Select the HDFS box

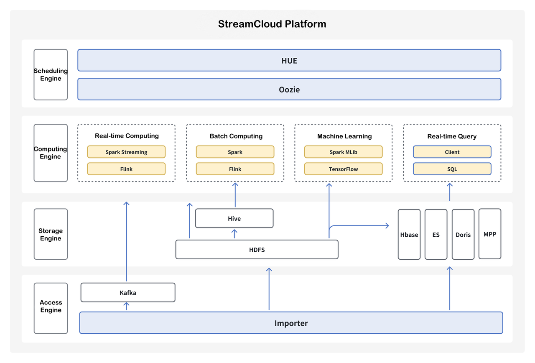coord(257,250)
